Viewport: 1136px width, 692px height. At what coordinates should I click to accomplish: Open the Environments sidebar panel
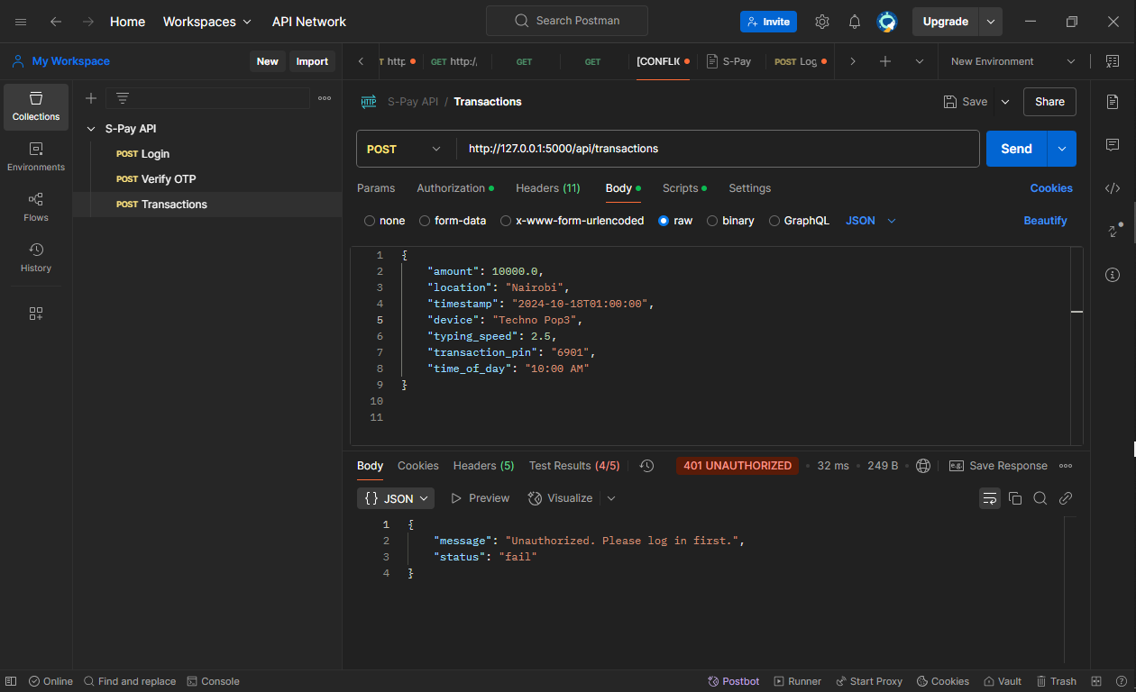point(36,157)
